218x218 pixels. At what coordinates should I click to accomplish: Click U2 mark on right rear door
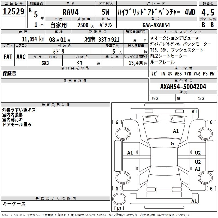[x=198, y=162]
